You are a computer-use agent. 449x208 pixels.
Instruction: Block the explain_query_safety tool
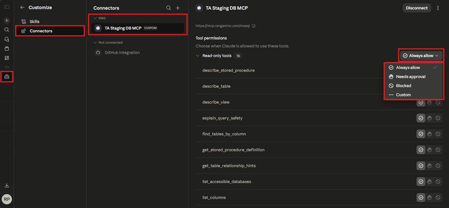tap(438, 118)
